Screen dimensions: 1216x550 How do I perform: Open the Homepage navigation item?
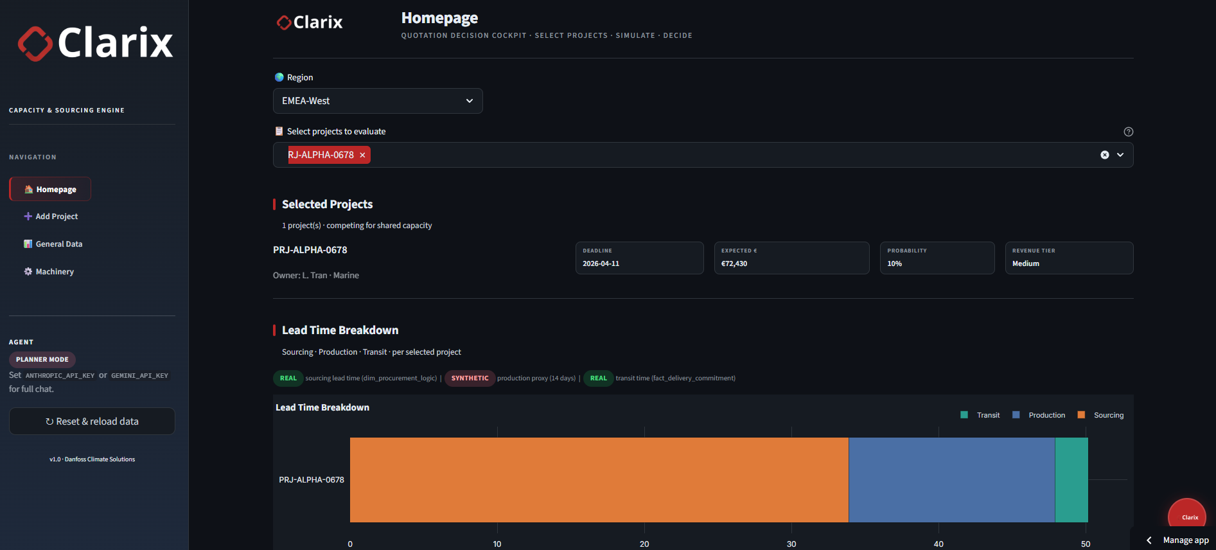click(50, 189)
